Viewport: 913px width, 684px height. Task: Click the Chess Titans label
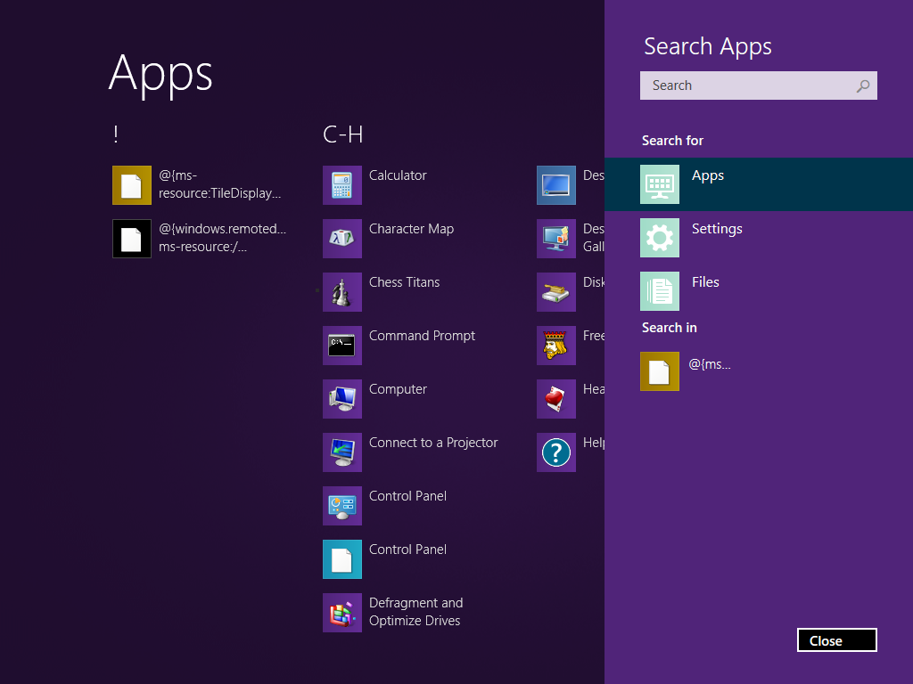pos(404,282)
